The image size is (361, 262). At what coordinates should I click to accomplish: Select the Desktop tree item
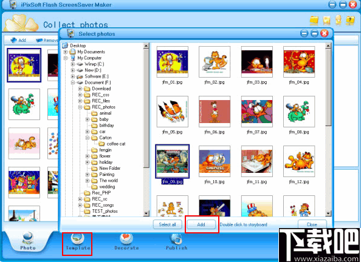[78, 45]
